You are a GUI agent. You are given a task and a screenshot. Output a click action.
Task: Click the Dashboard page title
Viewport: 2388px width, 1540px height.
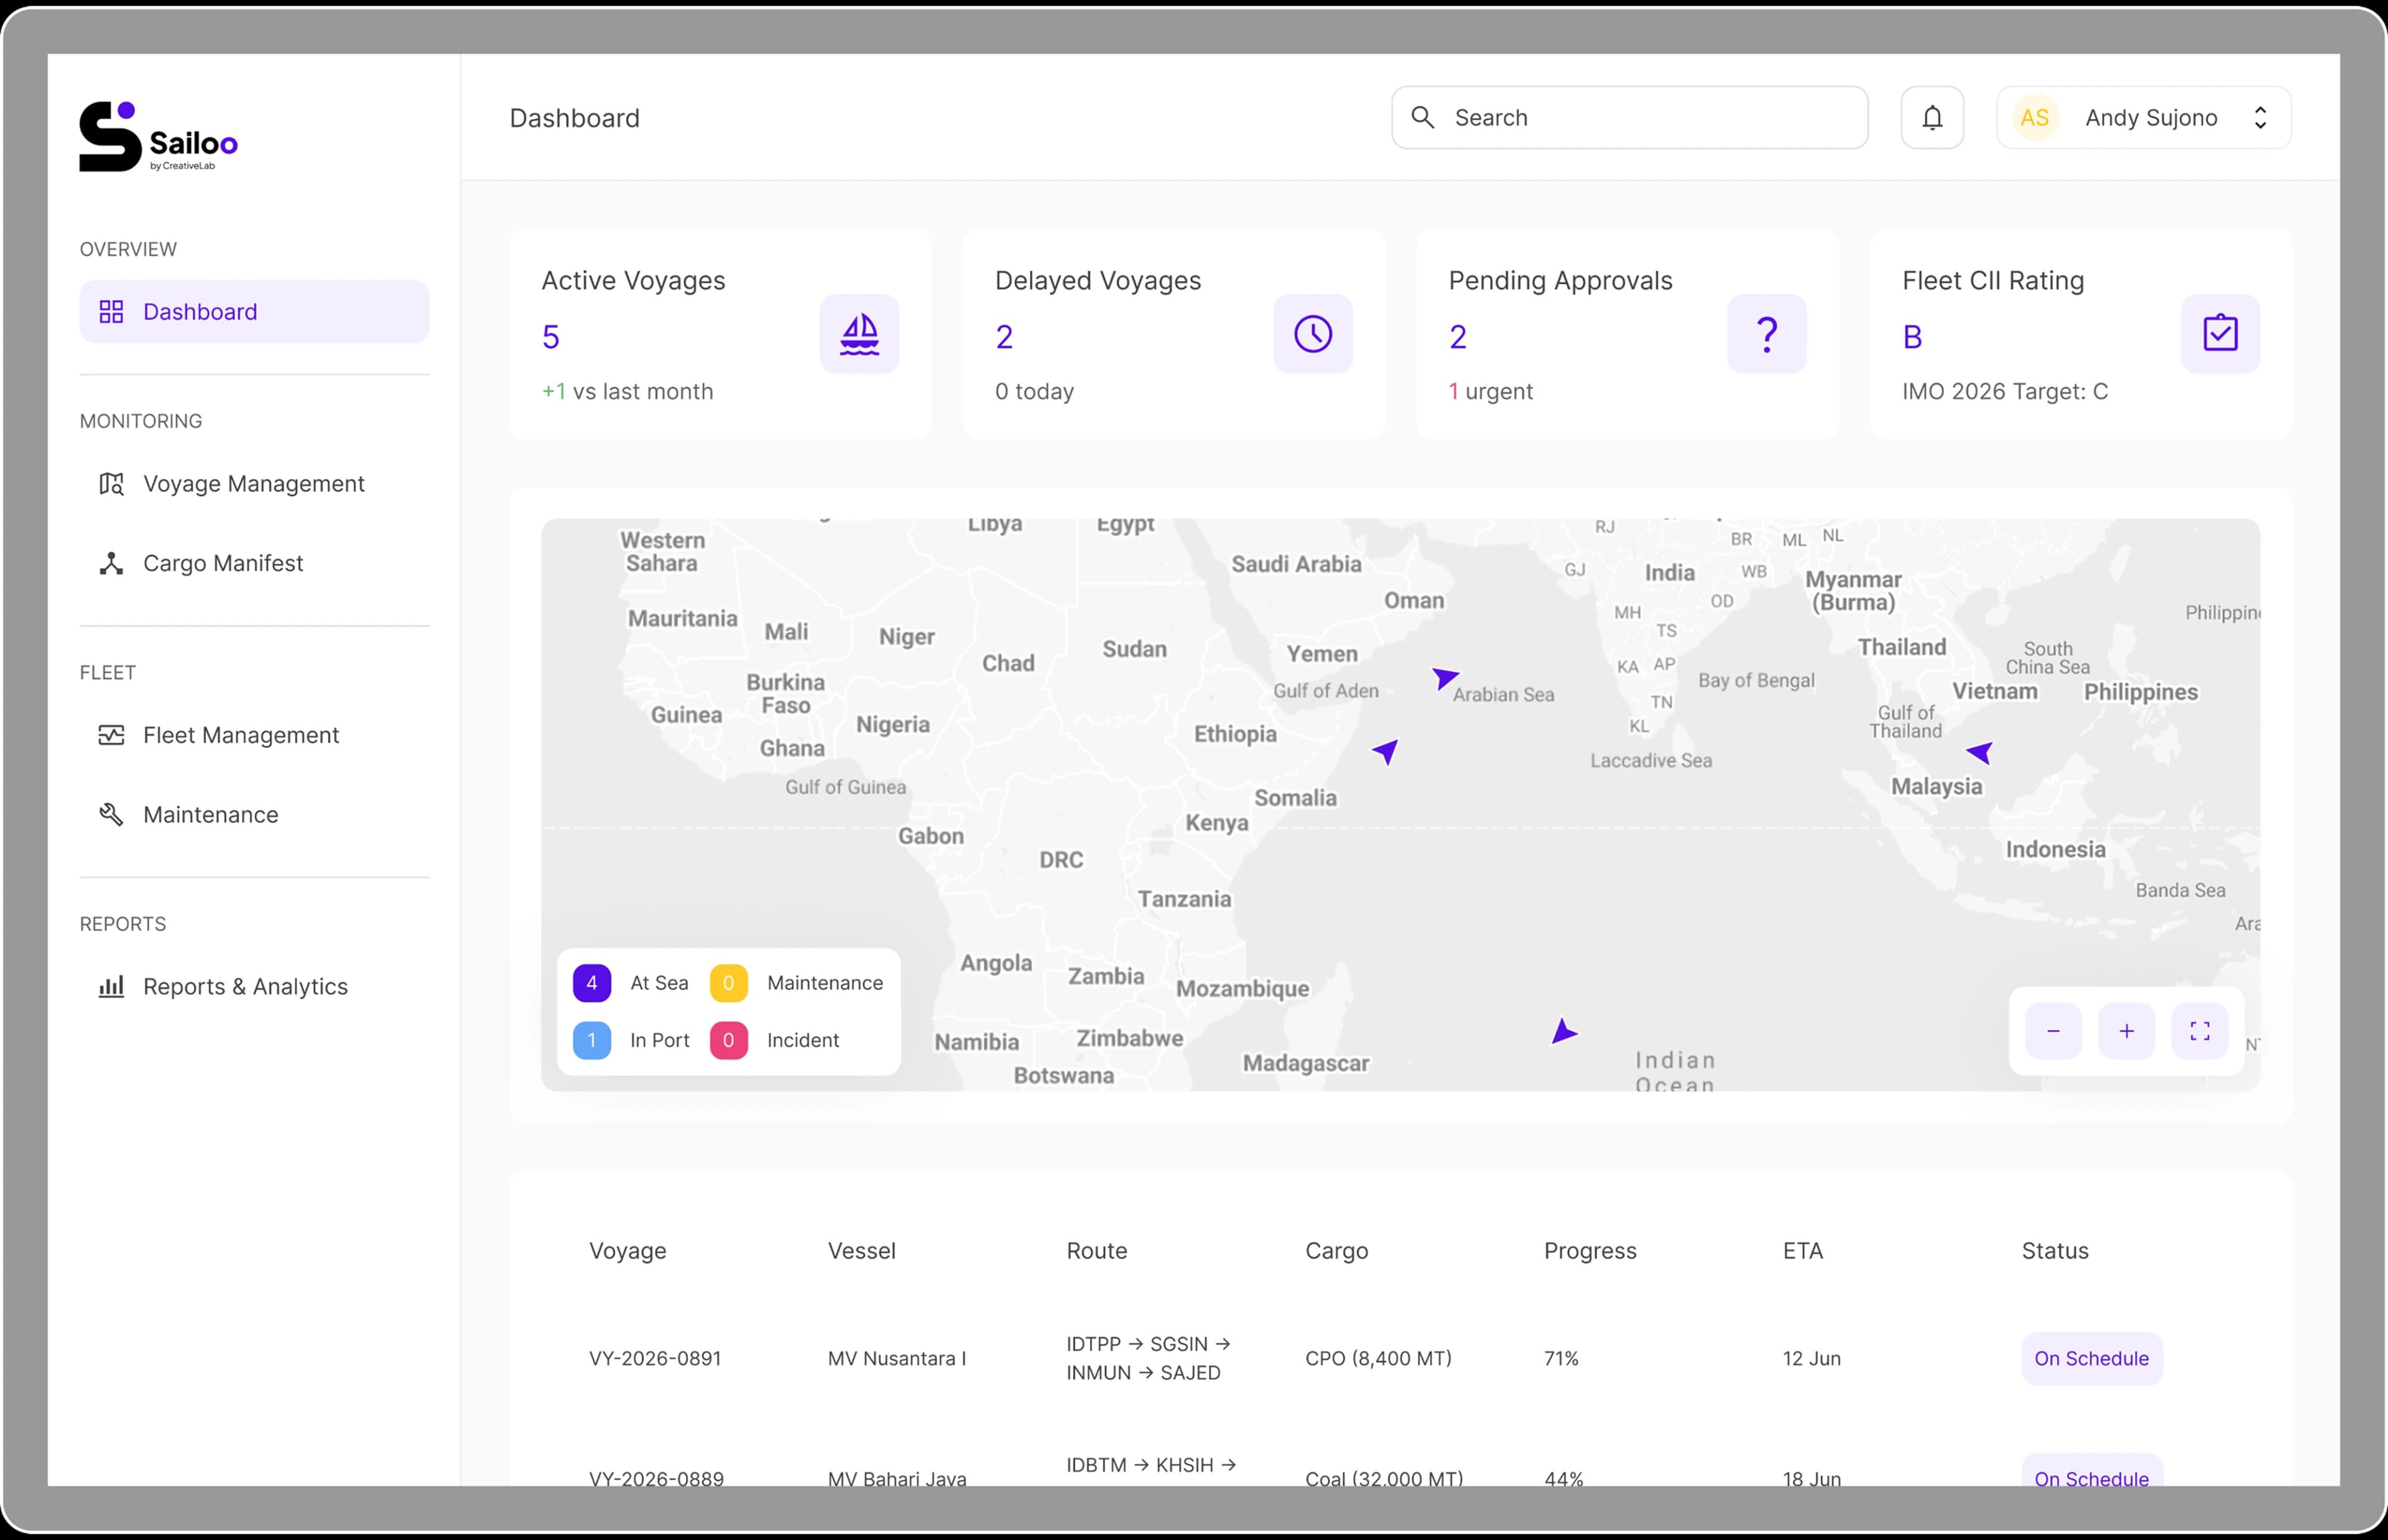574,118
